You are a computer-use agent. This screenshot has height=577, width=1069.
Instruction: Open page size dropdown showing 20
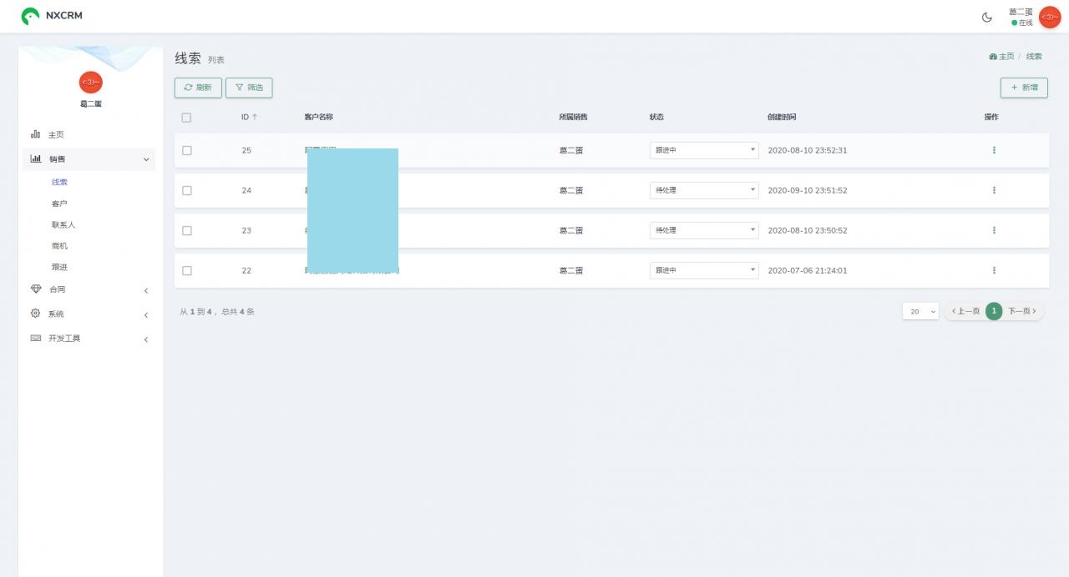920,311
